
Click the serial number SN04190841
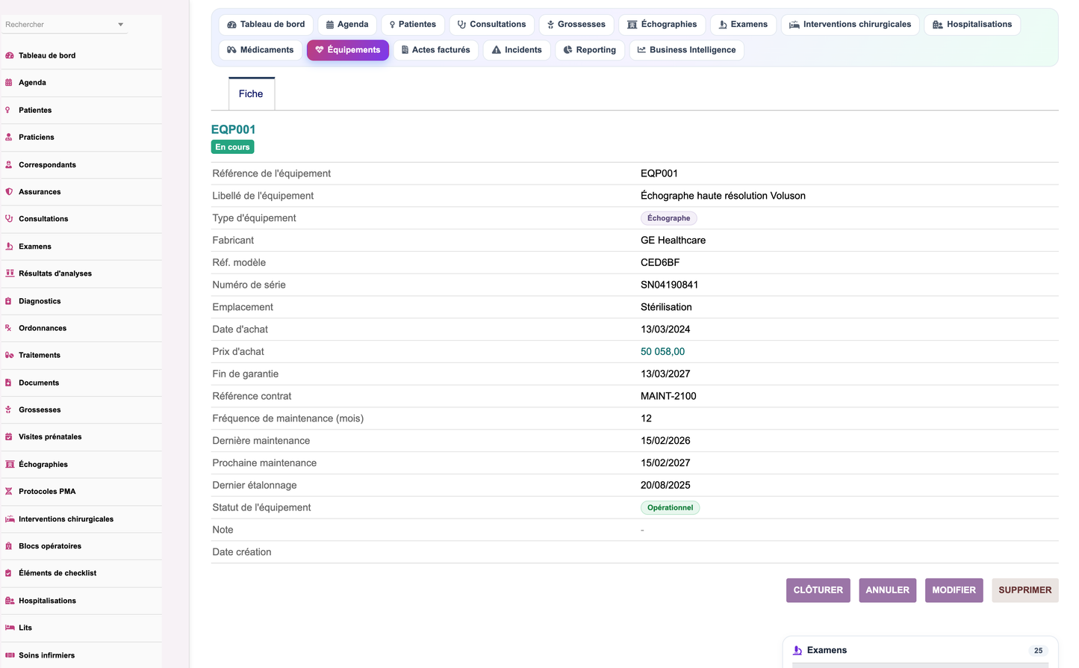tap(670, 285)
